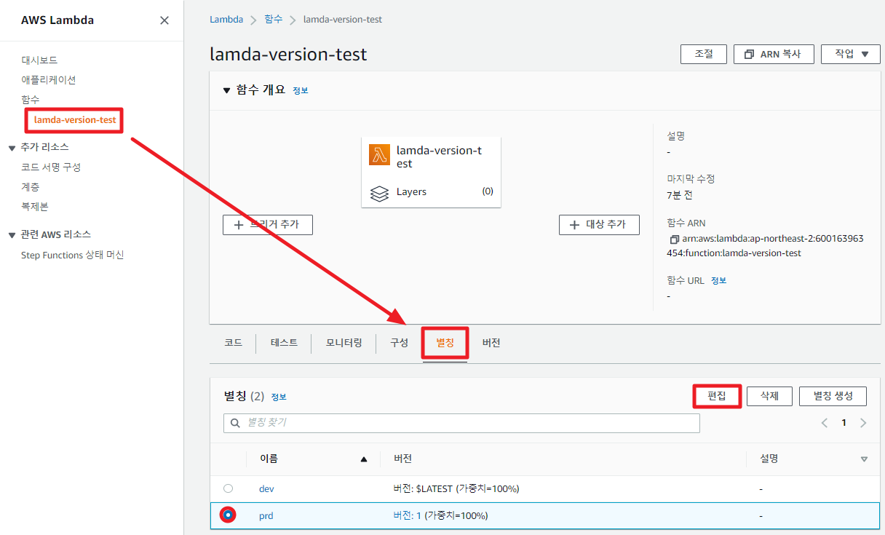Collapse the additional resources sidebar group
This screenshot has height=535, width=885.
click(12, 148)
